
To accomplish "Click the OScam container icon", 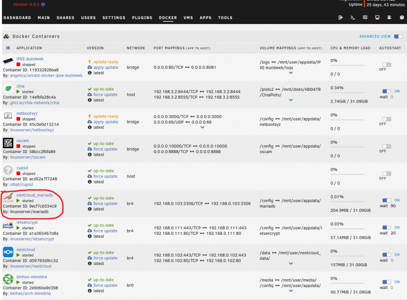I will pyautogui.click(x=8, y=143).
